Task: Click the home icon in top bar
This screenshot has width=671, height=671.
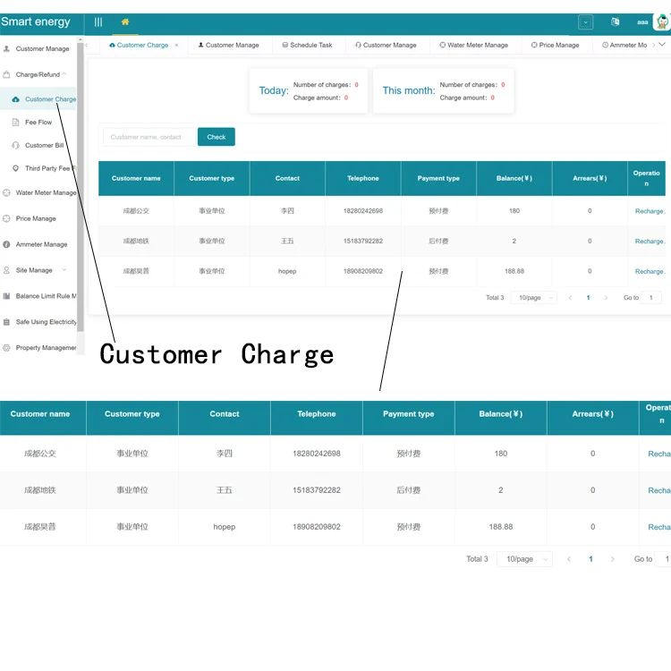Action: tap(125, 21)
